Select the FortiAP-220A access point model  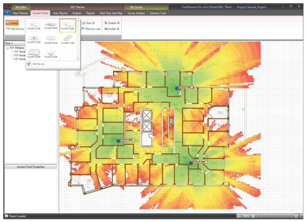51,26
